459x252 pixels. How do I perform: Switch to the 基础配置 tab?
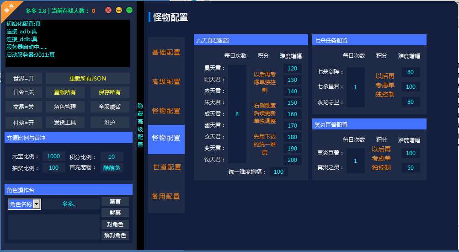(166, 52)
